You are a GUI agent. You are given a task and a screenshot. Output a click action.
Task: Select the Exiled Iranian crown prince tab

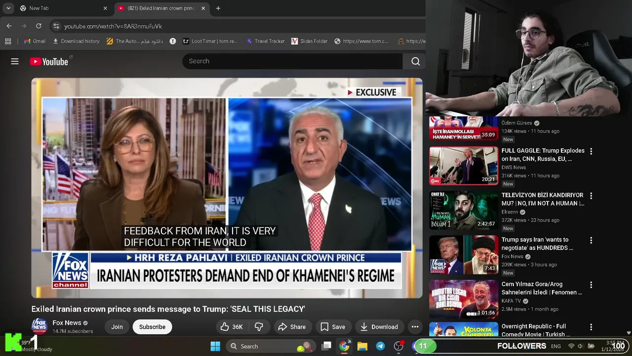161,8
